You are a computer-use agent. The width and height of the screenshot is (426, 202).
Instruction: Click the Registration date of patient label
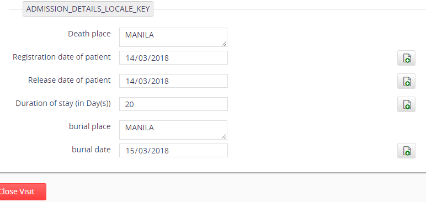pos(62,57)
